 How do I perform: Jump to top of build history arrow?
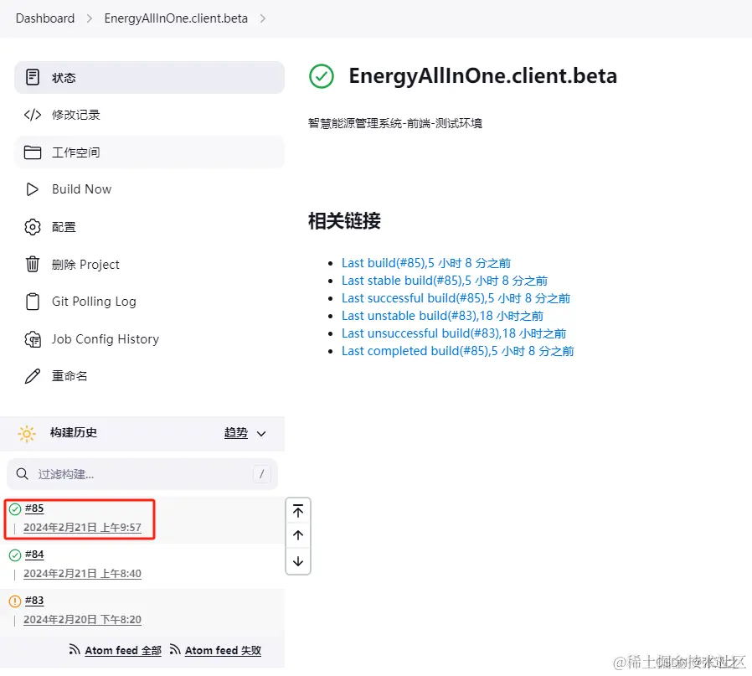click(x=298, y=512)
